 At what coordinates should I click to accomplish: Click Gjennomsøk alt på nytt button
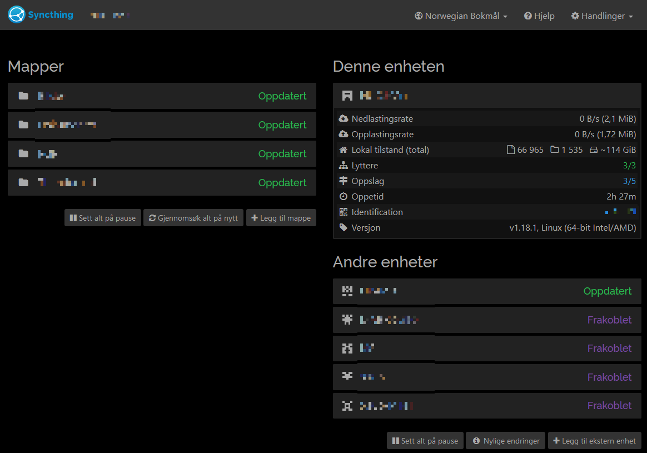(x=193, y=218)
